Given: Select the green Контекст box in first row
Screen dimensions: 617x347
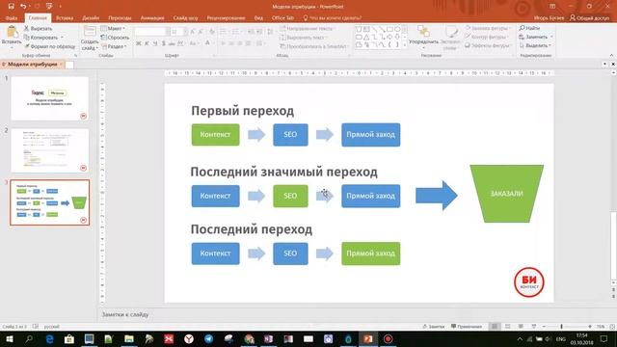Looking at the screenshot, I should tap(215, 135).
